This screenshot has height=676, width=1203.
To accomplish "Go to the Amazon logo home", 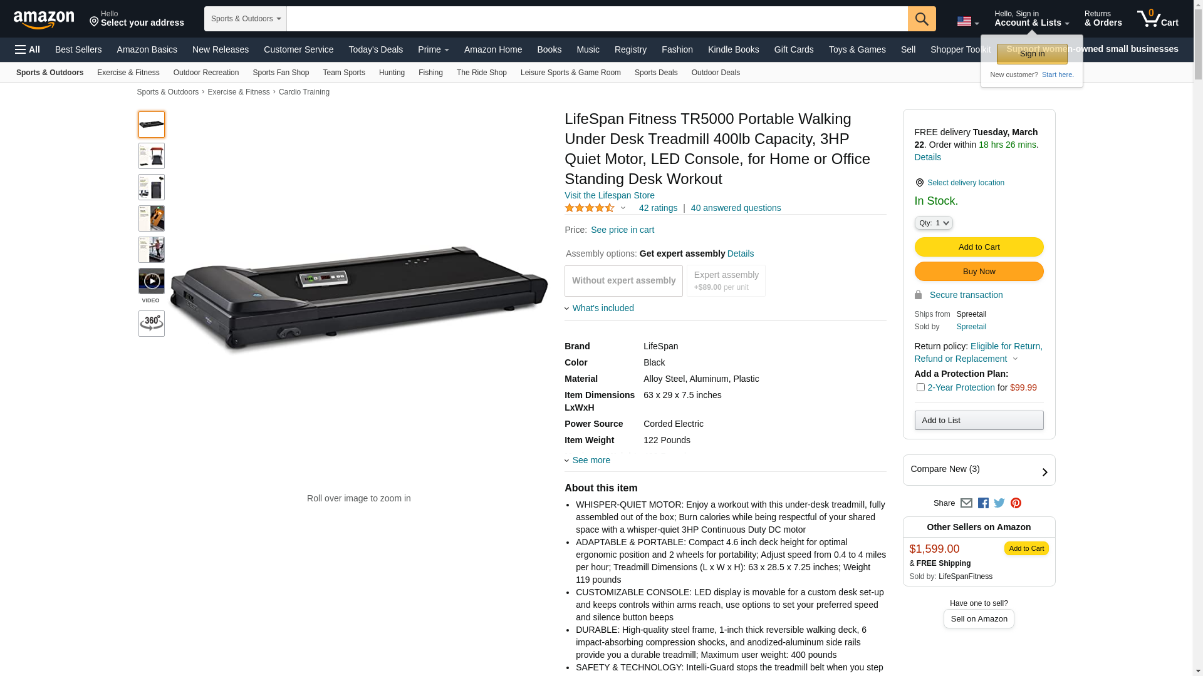I will (44, 19).
